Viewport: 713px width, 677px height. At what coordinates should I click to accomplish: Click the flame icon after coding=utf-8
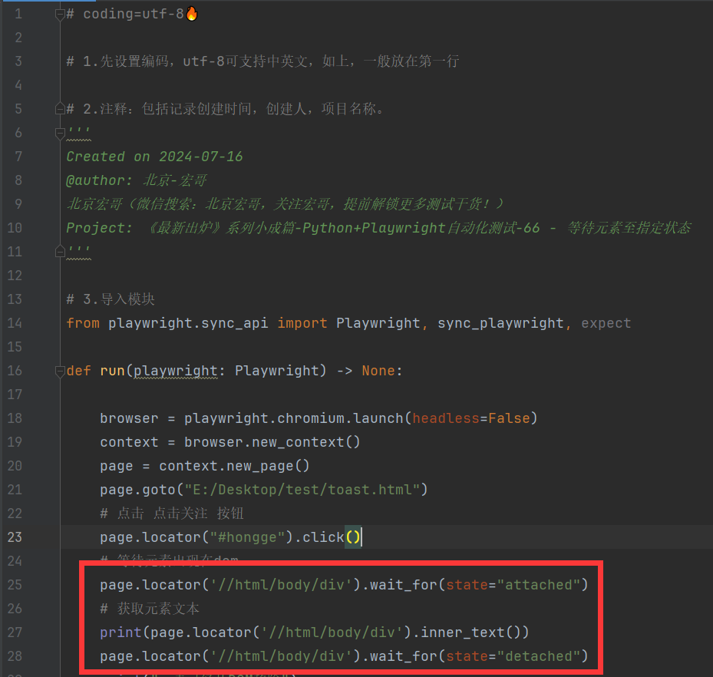pyautogui.click(x=192, y=14)
